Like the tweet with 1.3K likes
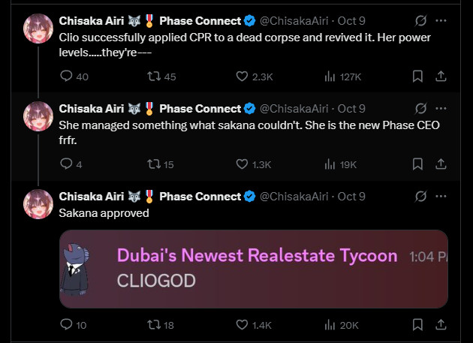This screenshot has height=343, width=473. (x=243, y=164)
